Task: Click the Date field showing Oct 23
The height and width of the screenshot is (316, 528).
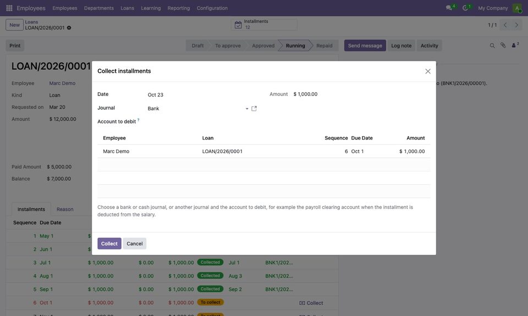Action: pyautogui.click(x=202, y=95)
